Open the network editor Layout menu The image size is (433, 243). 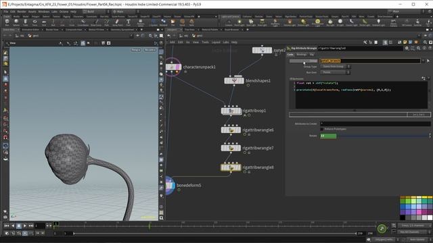coord(216,42)
